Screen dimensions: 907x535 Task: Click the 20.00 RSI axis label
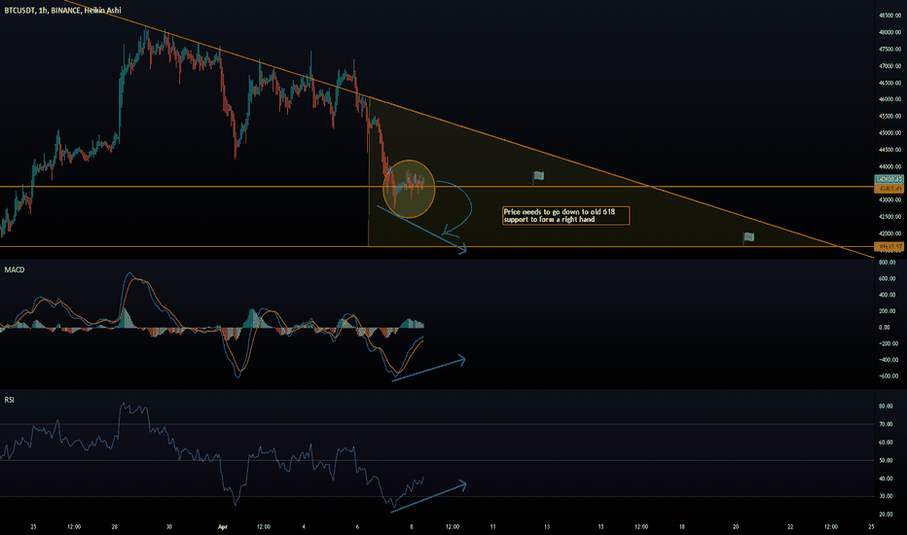pos(887,515)
